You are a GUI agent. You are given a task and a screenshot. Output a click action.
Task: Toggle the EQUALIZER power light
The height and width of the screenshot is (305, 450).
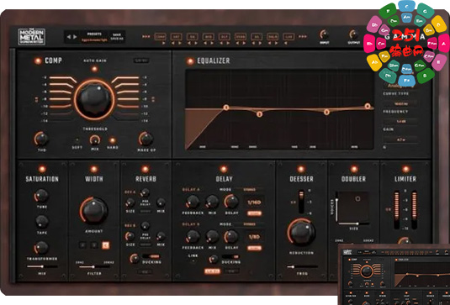click(190, 60)
